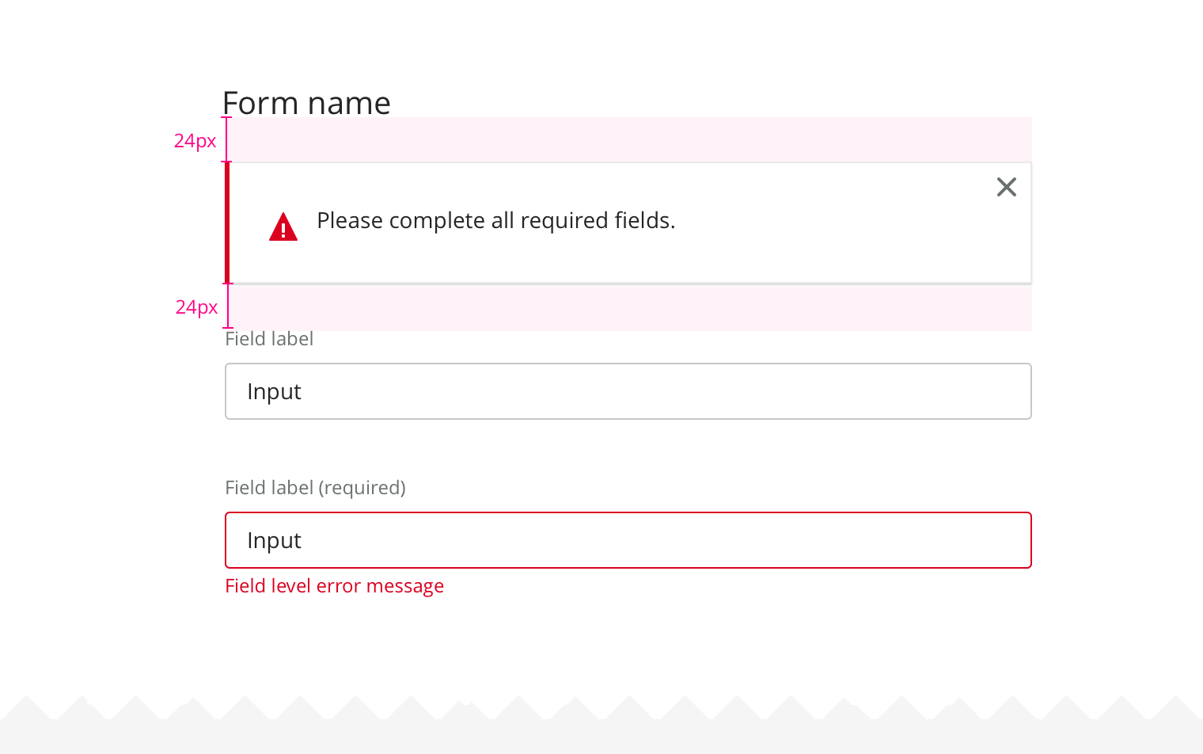The image size is (1203, 754).
Task: Click the 'Input' text in the required field
Action: (274, 540)
